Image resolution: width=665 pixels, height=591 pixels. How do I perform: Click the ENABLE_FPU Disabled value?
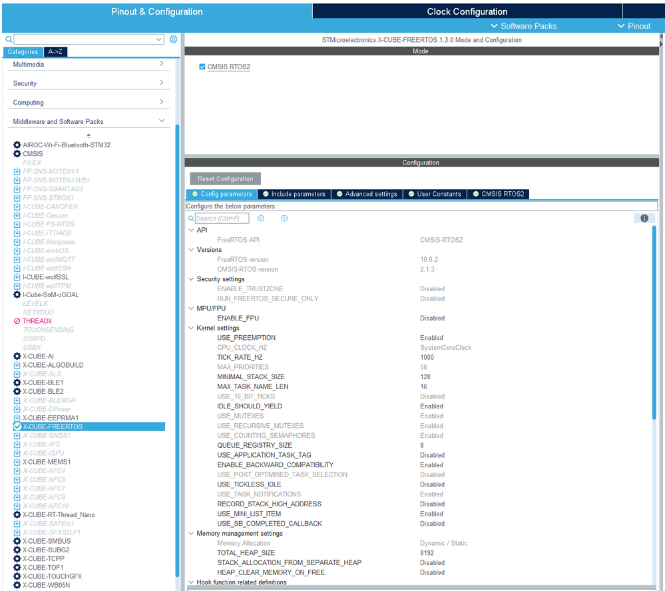coord(432,318)
